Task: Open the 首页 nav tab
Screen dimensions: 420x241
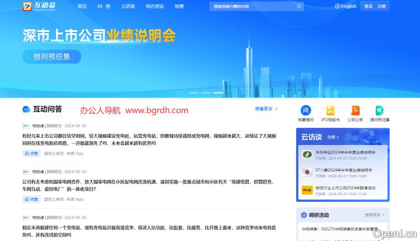Action: 82,6
